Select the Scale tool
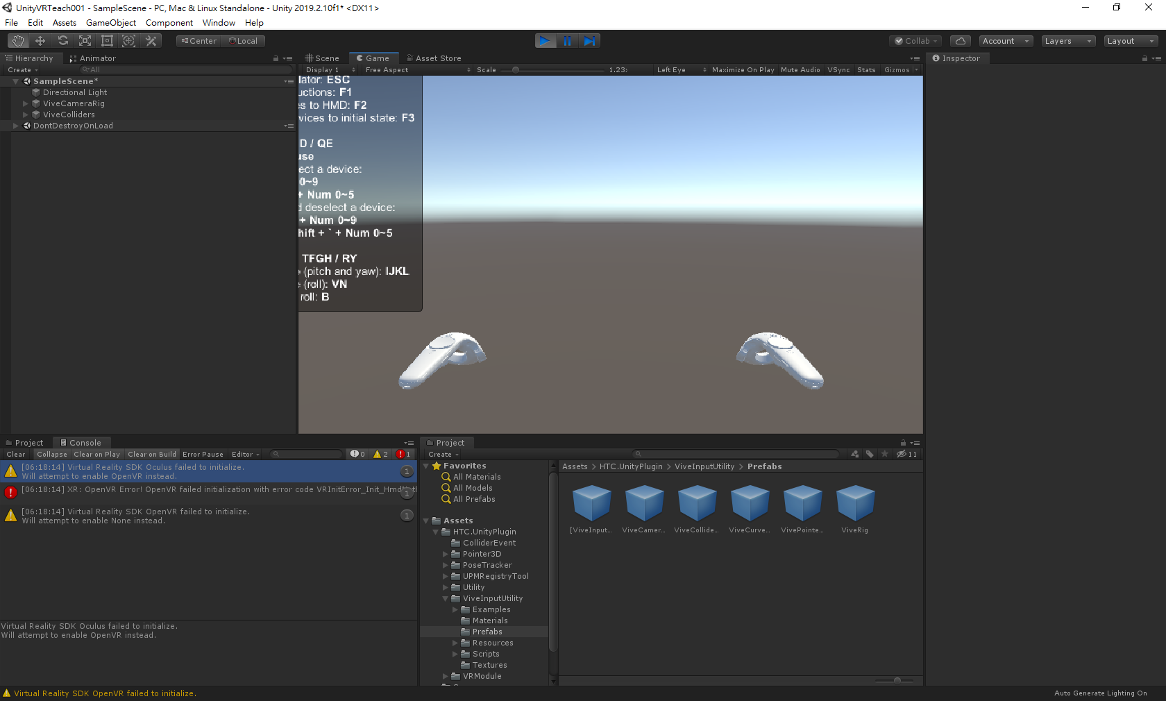Image resolution: width=1166 pixels, height=701 pixels. [85, 41]
